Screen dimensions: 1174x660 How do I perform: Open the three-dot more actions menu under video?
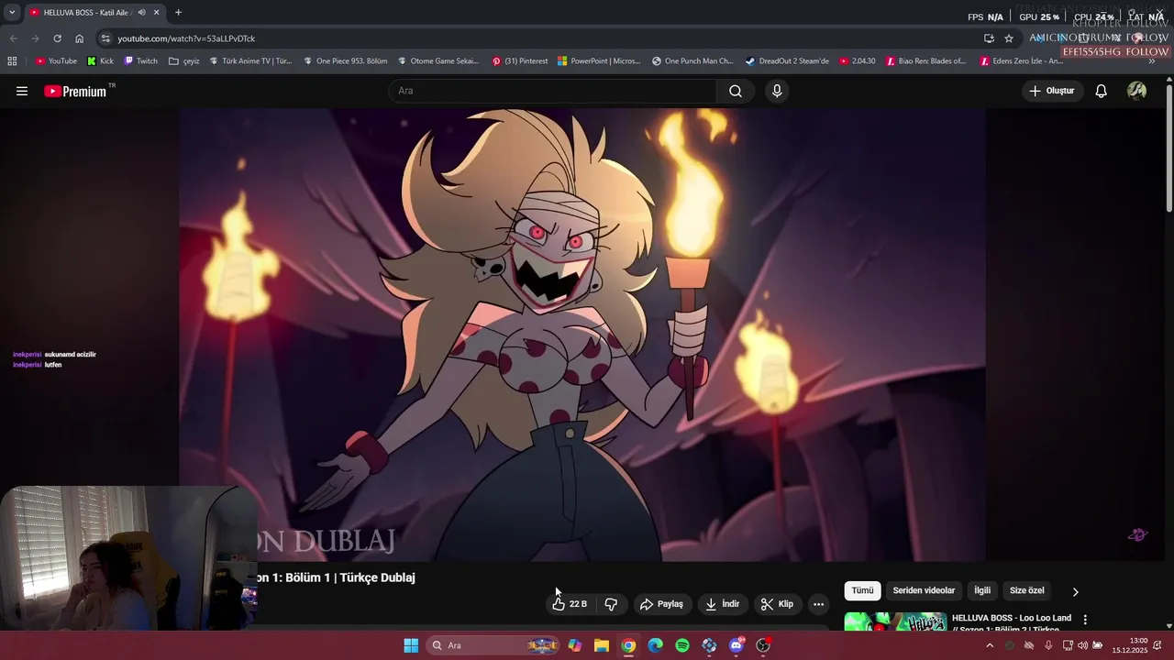click(x=818, y=604)
